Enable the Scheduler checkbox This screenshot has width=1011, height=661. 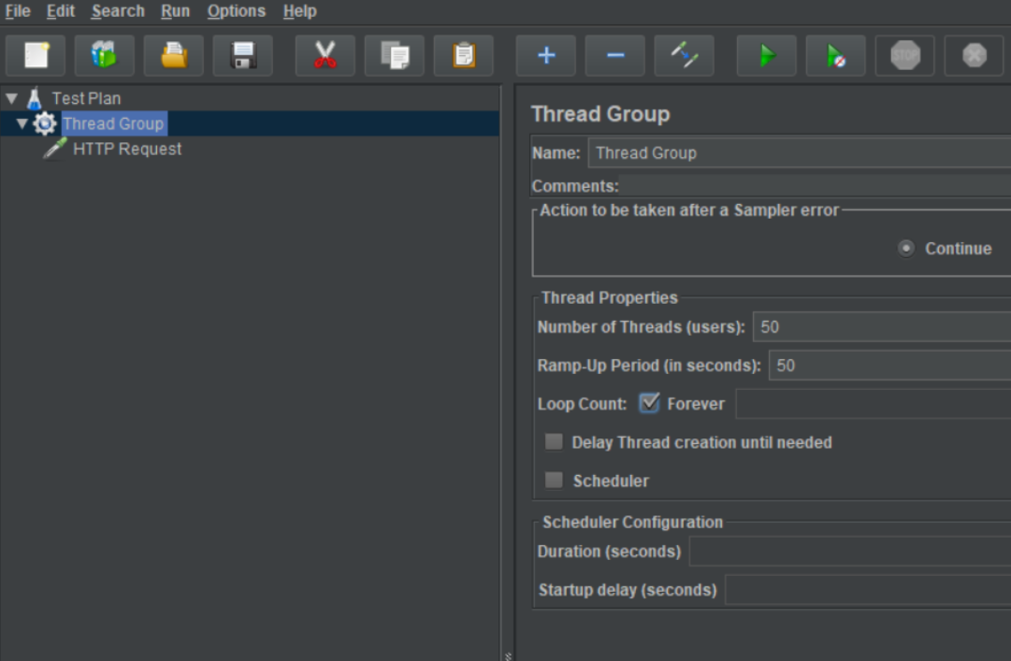pyautogui.click(x=555, y=480)
